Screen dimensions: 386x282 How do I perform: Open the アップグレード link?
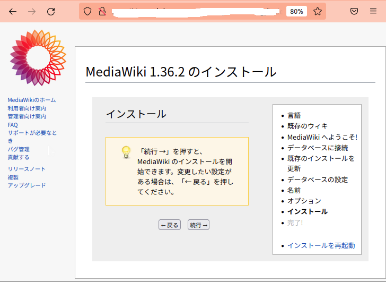pyautogui.click(x=27, y=185)
